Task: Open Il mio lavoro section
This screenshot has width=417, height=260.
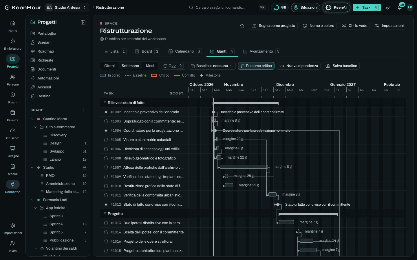Action: (x=13, y=44)
